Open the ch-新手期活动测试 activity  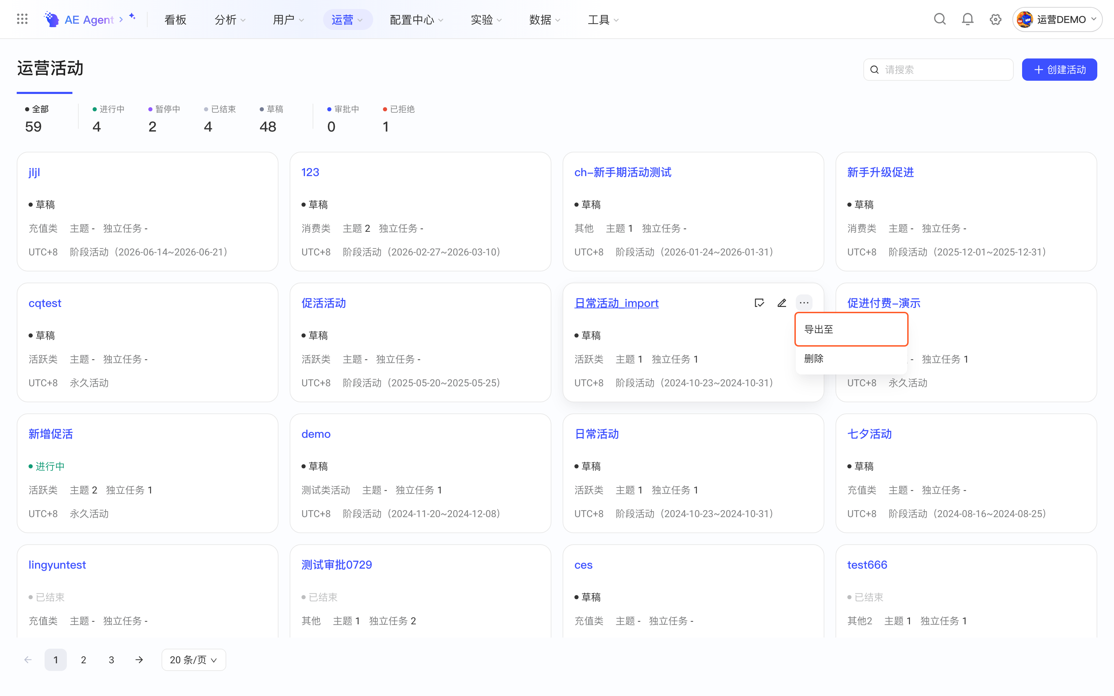[x=622, y=172]
